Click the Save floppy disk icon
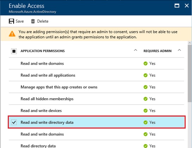Viewport: 192px width, 148px height. coord(11,21)
